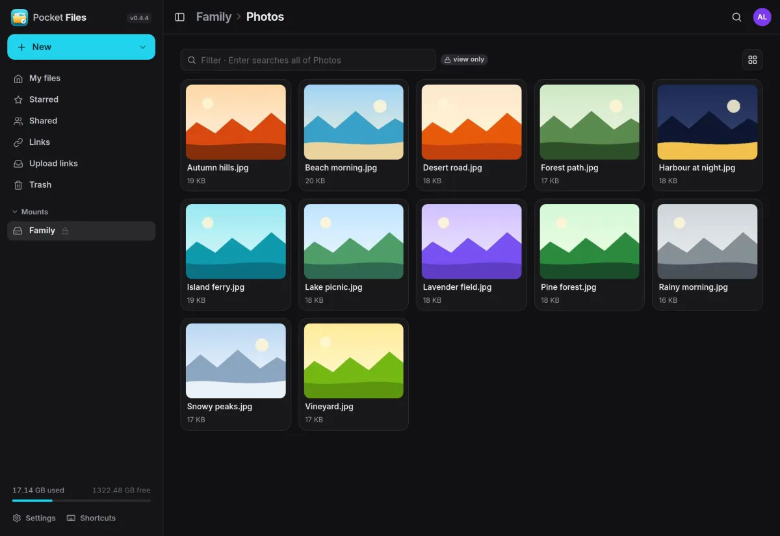Click the Pocket Files logo icon
Screen dimensions: 780x536
[19, 18]
